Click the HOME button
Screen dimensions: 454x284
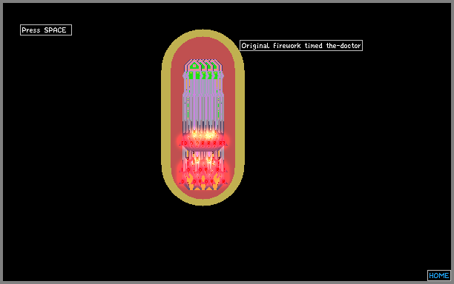pos(439,275)
